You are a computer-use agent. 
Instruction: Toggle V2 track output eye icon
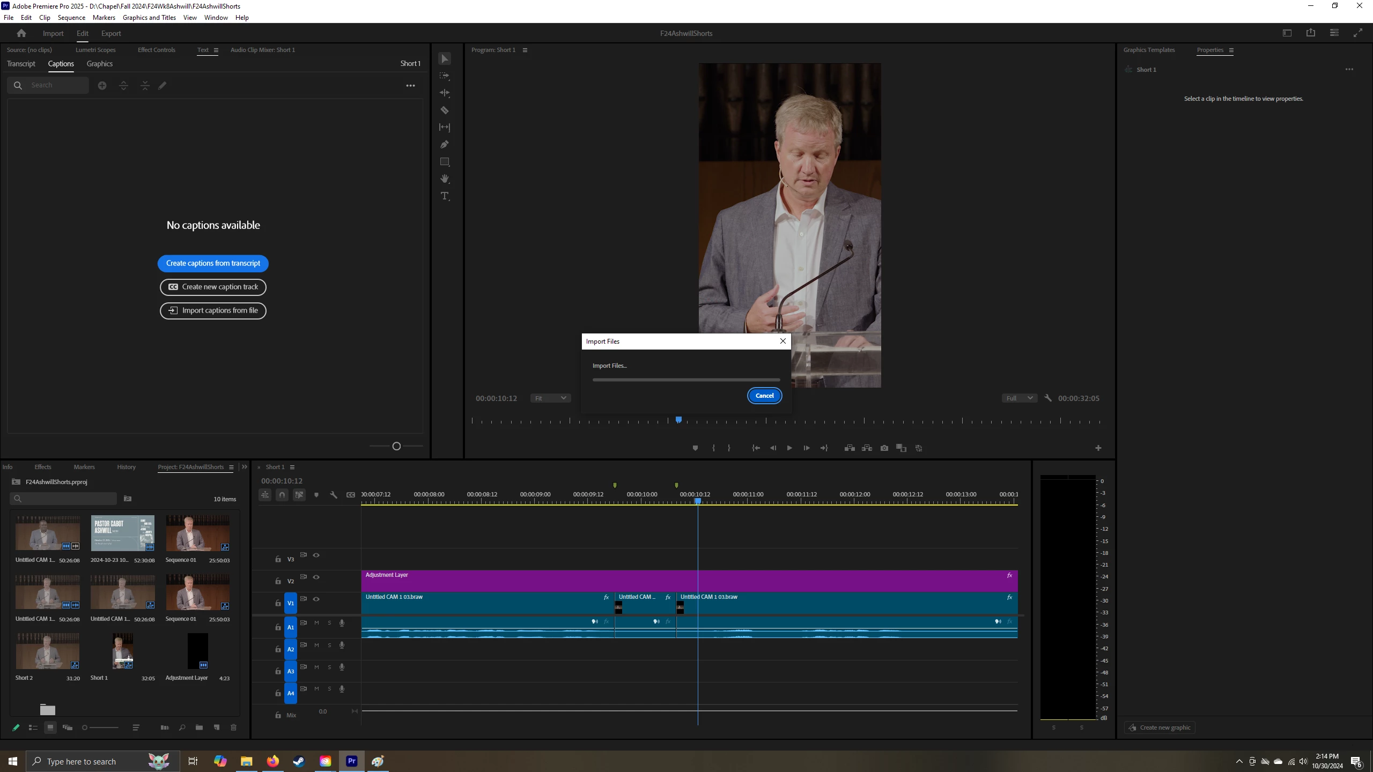316,577
